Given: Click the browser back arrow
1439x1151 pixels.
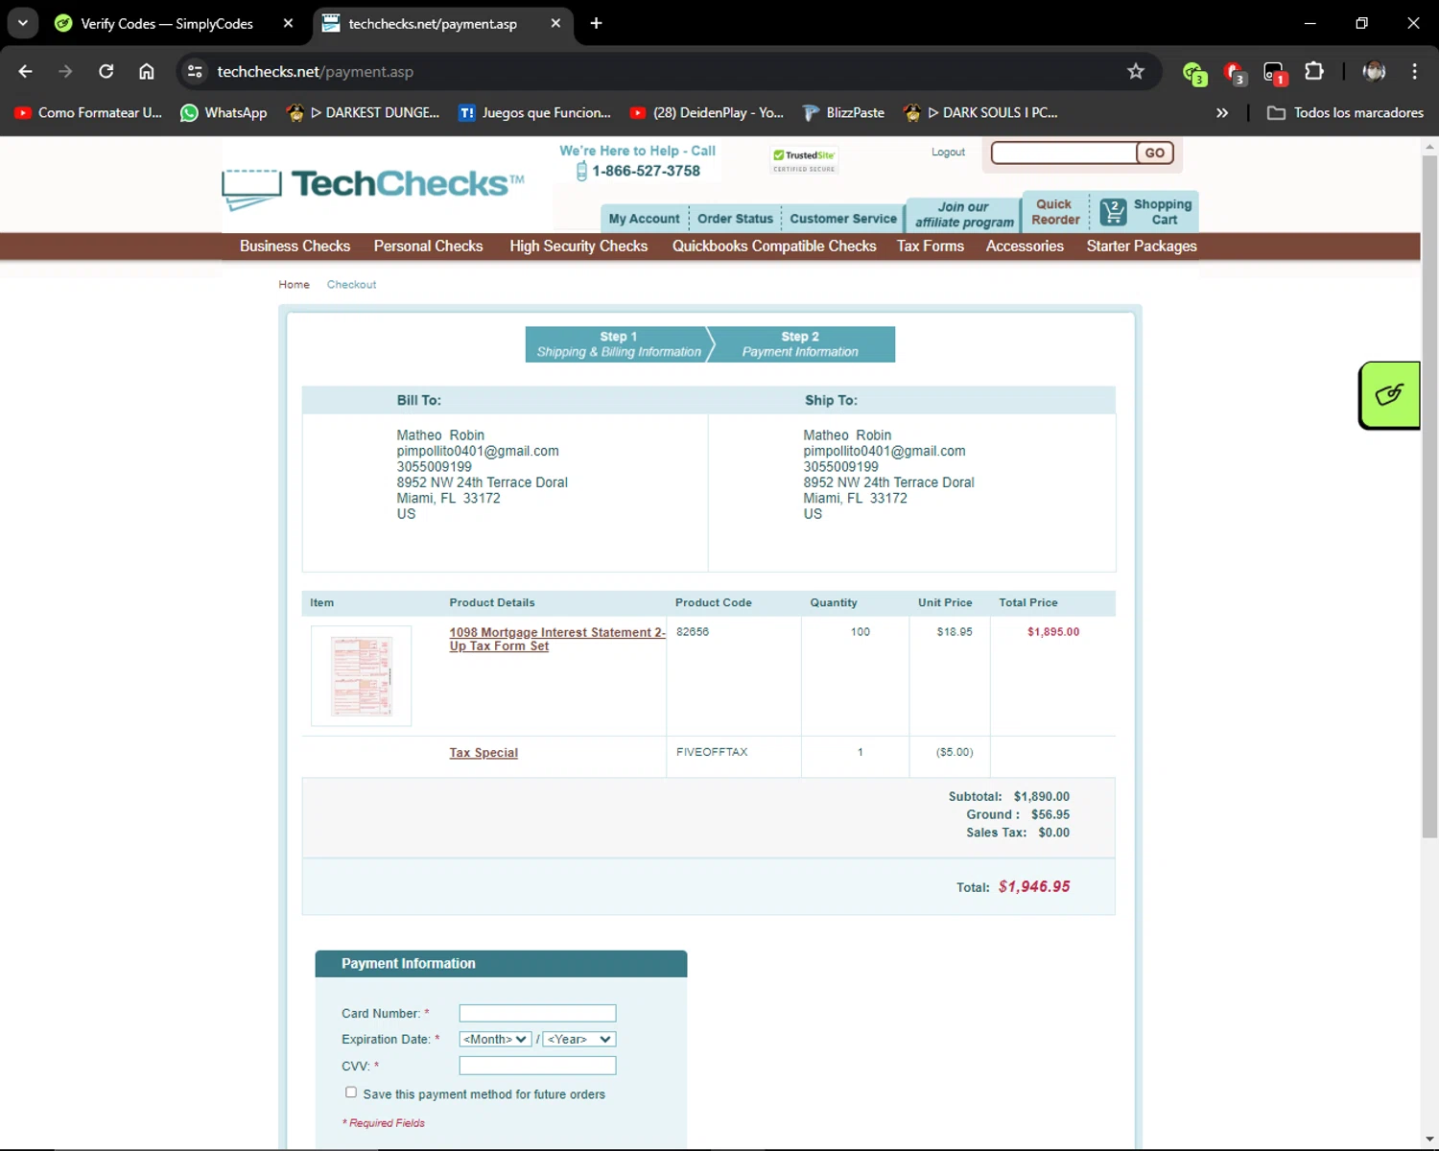Looking at the screenshot, I should [26, 71].
